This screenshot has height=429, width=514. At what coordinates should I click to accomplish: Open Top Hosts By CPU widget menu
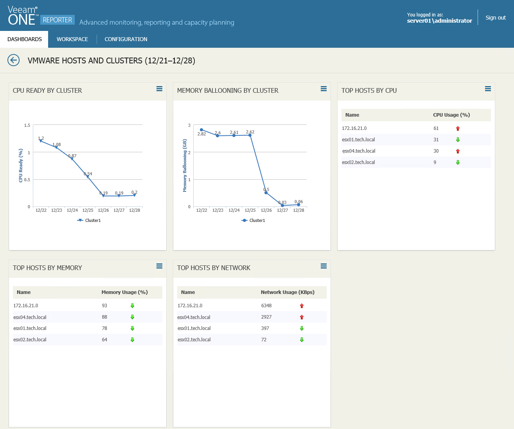(x=488, y=89)
